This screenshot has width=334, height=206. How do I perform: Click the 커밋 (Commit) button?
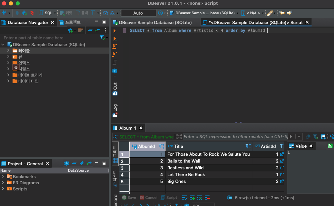coord(66,13)
